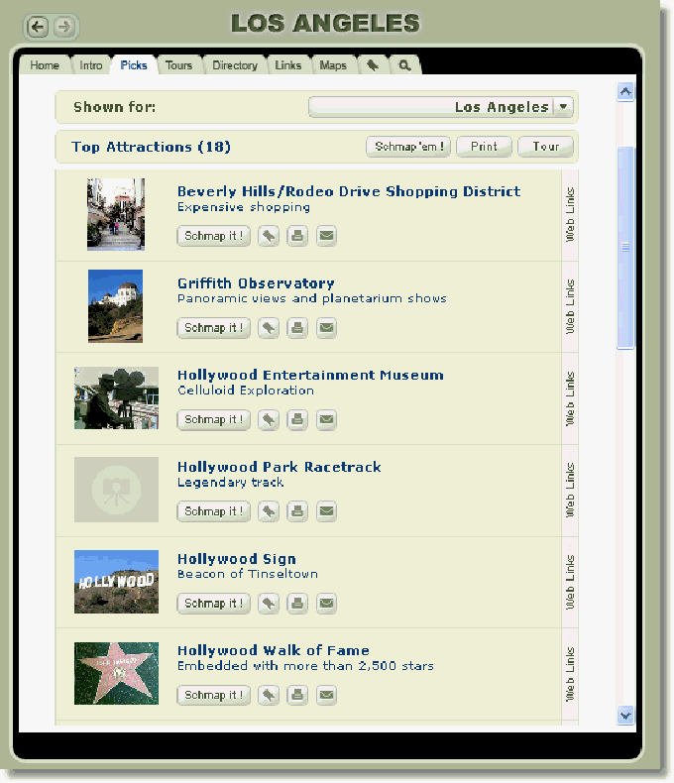Viewport: 674px width, 783px height.
Task: Open the pin tab icon
Action: [373, 65]
